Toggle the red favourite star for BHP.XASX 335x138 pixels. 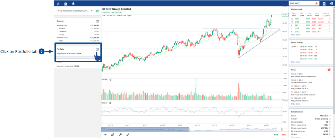pos(316,4)
